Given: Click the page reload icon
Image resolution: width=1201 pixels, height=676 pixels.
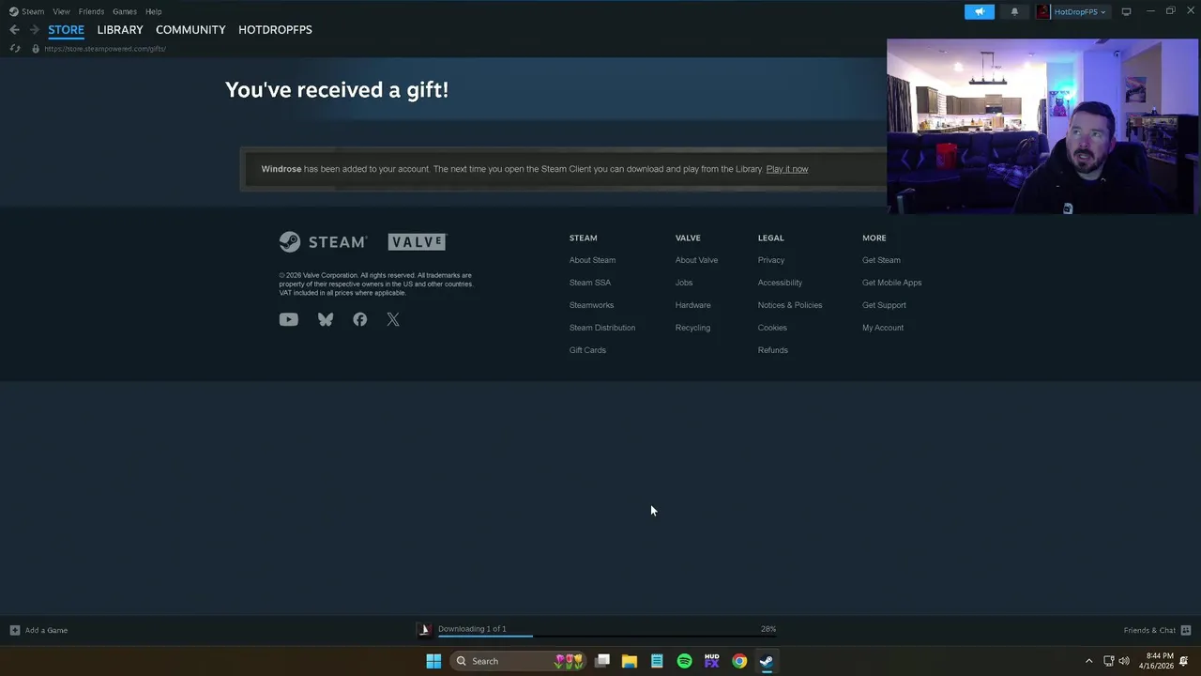Looking at the screenshot, I should click(x=14, y=48).
